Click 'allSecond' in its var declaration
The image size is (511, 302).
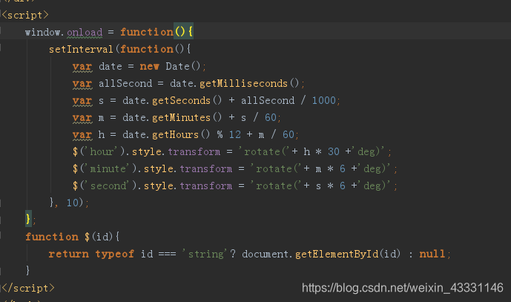click(x=125, y=83)
